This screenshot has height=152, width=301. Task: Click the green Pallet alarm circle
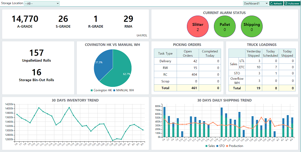click(x=225, y=27)
